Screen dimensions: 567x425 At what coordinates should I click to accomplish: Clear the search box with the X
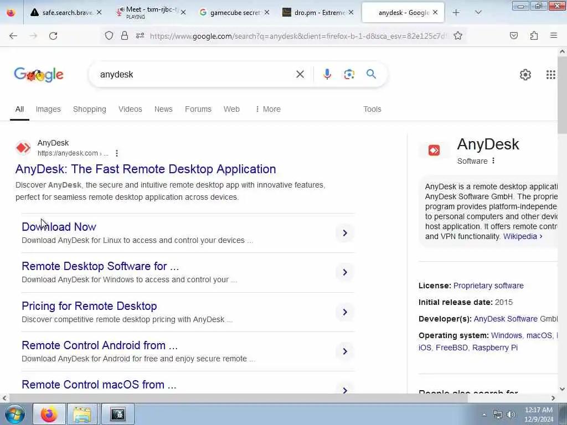pyautogui.click(x=300, y=74)
